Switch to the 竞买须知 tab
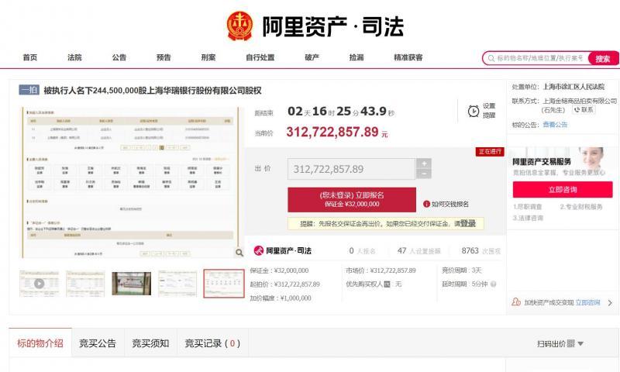 pos(150,343)
